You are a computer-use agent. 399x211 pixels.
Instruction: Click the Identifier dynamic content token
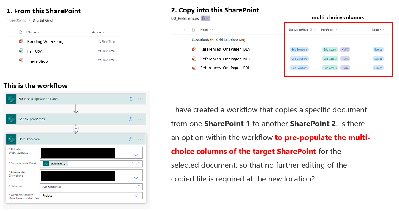click(56, 164)
